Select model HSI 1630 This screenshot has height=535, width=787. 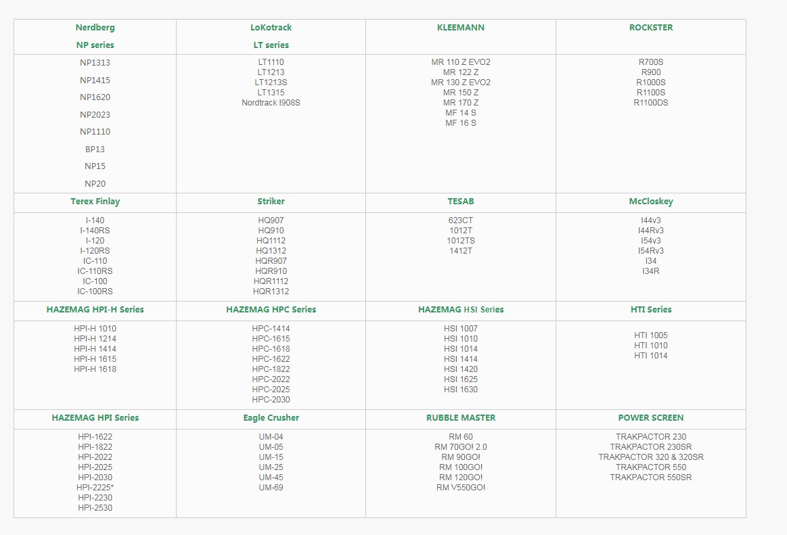coord(461,390)
